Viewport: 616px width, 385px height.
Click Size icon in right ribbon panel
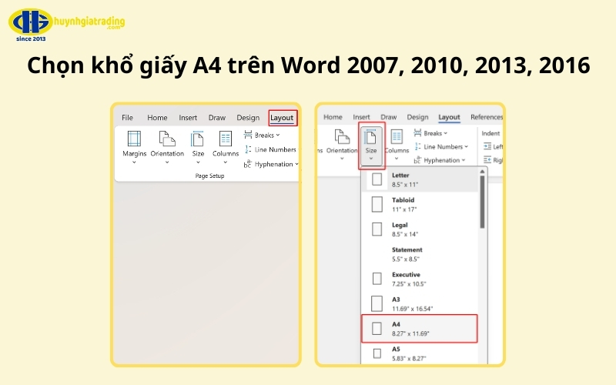[x=370, y=137]
